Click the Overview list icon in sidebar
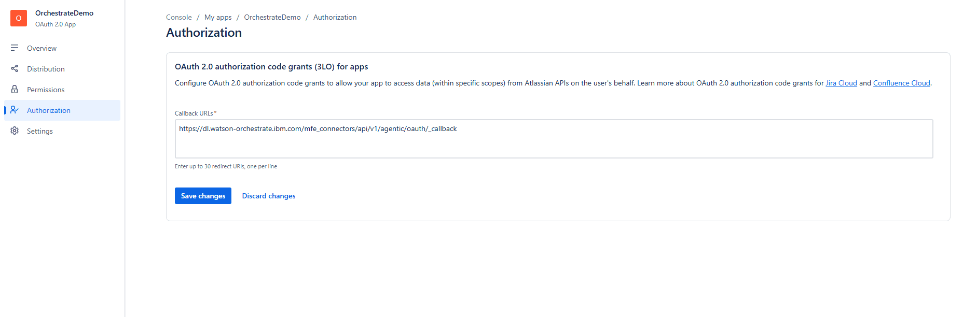977x317 pixels. 15,48
